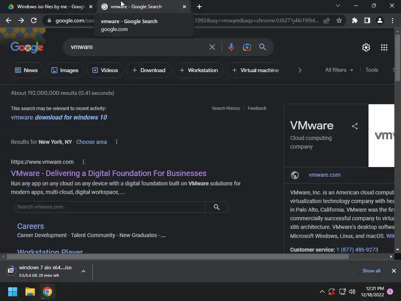This screenshot has width=401, height=301.
Task: Filter results by Images
Action: pos(65,70)
